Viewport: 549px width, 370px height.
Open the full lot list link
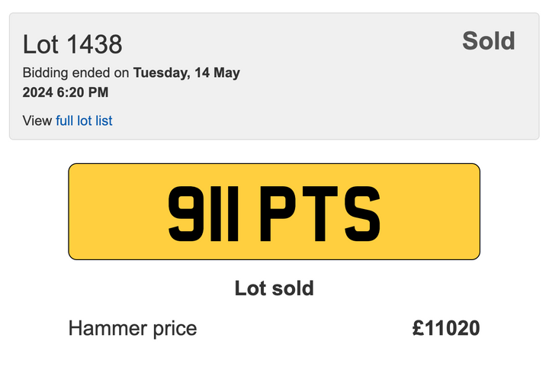pyautogui.click(x=84, y=121)
